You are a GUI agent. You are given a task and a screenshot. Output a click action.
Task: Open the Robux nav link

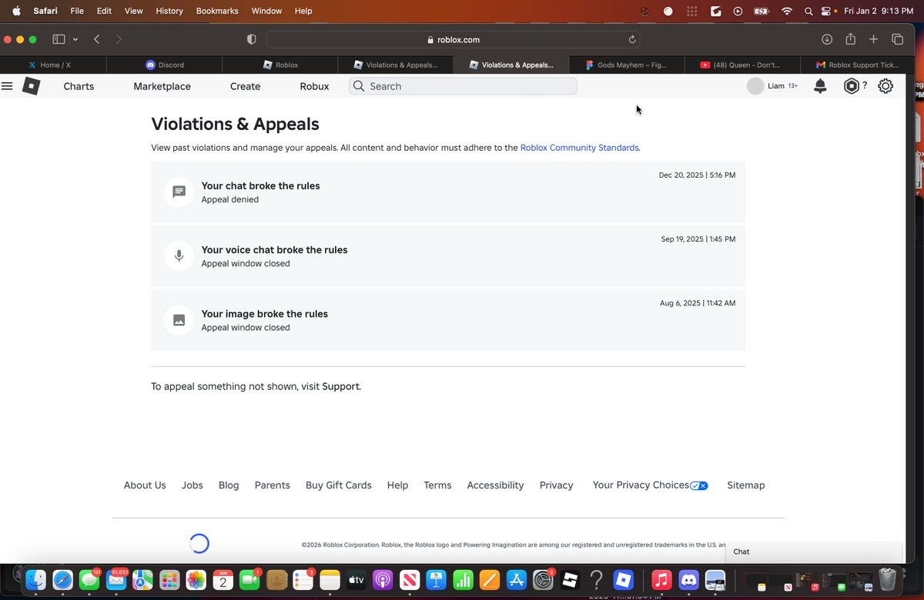tap(314, 86)
